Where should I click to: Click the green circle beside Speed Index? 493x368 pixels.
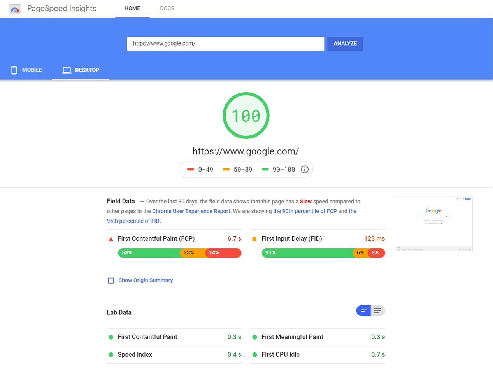coord(111,354)
